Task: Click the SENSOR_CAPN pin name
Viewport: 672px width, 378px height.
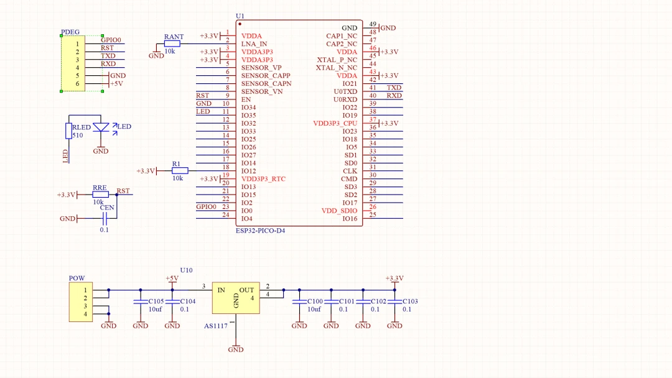Action: (266, 83)
